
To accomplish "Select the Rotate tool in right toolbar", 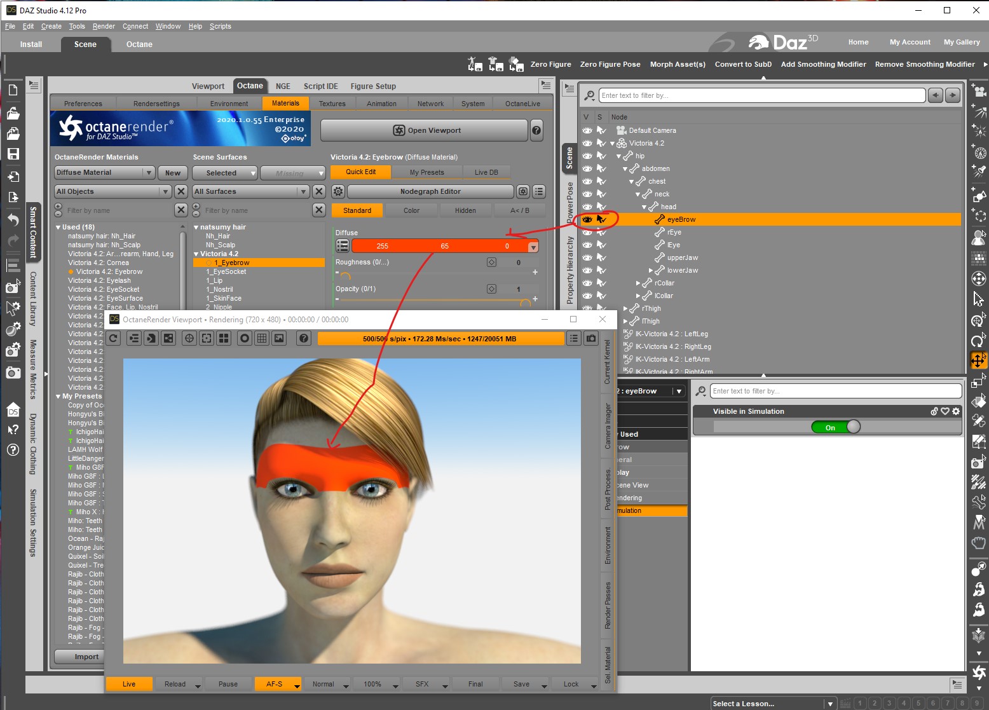I will click(979, 341).
